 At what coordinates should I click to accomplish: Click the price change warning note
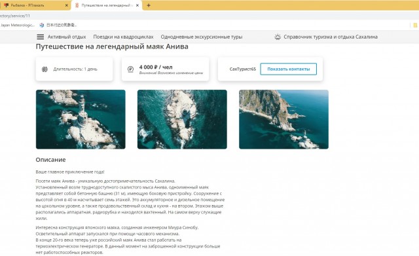click(x=171, y=73)
